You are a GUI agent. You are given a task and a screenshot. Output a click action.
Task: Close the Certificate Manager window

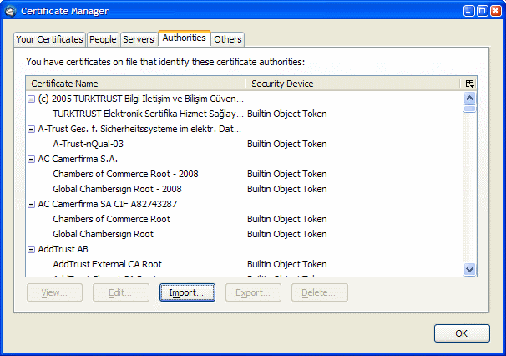click(x=496, y=11)
